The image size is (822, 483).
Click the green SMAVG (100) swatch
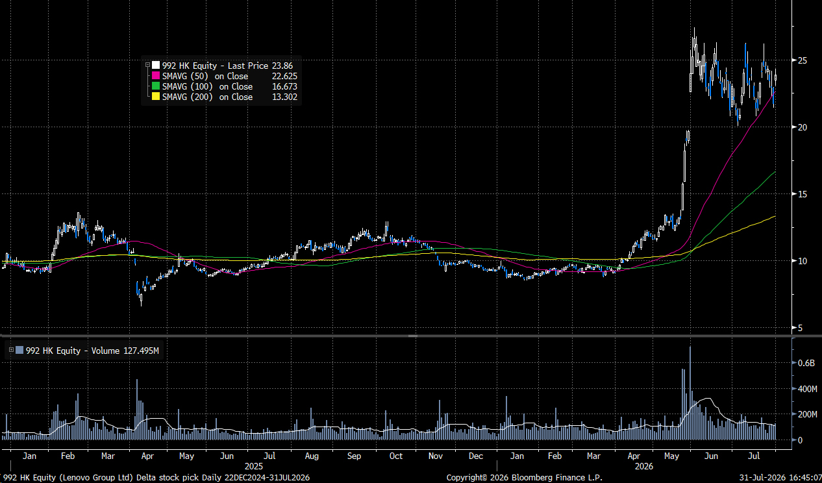[x=156, y=86]
